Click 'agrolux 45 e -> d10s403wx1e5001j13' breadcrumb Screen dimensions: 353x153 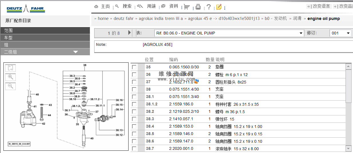pos(224,19)
